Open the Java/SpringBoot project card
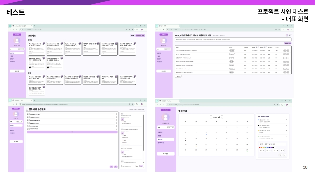This screenshot has width=315, height=177. [55, 63]
